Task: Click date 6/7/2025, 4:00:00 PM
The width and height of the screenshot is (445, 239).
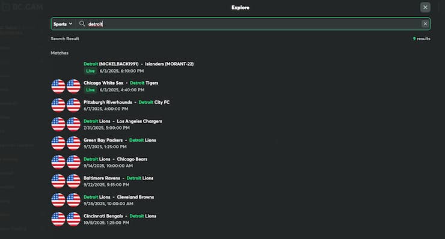Action: [106, 109]
